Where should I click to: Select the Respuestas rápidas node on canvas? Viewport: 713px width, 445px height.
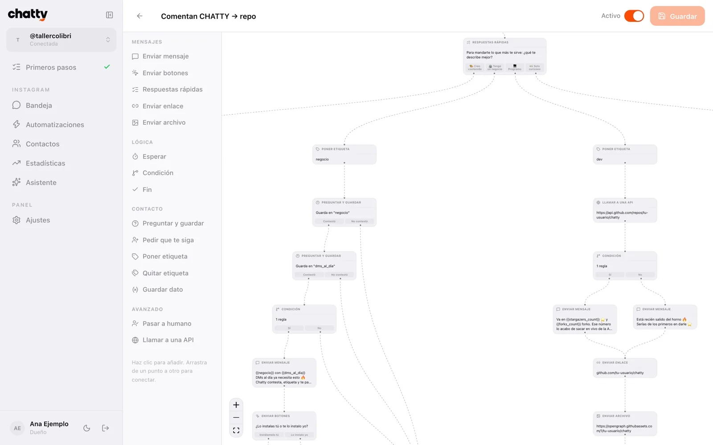[504, 56]
